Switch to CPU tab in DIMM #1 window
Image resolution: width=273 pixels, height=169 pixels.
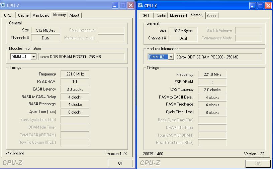(x=8, y=15)
